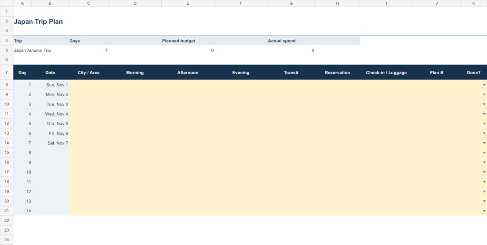Select the 'Fri, Nov 6' date cell

pos(50,133)
